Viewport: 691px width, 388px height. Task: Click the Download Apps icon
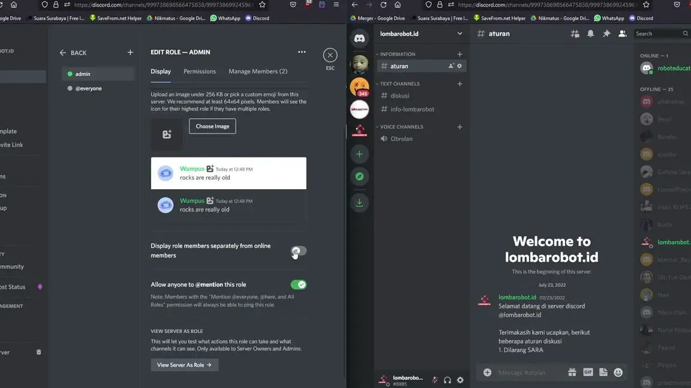(360, 202)
